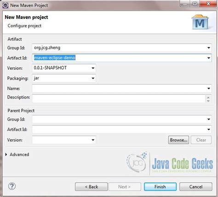
Task: Click into the Description text area
Action: point(119,98)
